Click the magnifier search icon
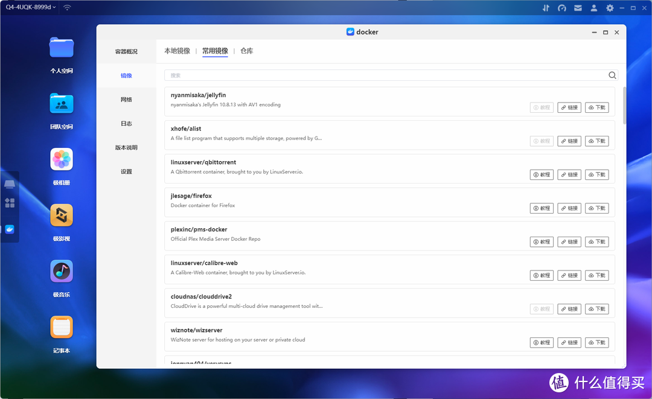652x399 pixels. pyautogui.click(x=612, y=75)
